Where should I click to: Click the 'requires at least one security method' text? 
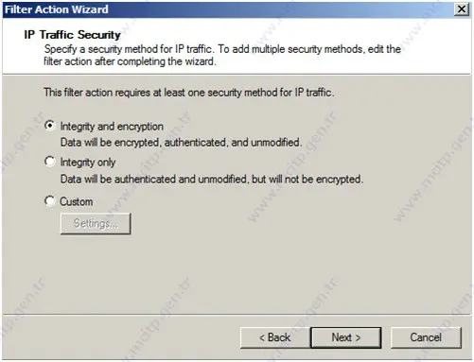pos(188,93)
